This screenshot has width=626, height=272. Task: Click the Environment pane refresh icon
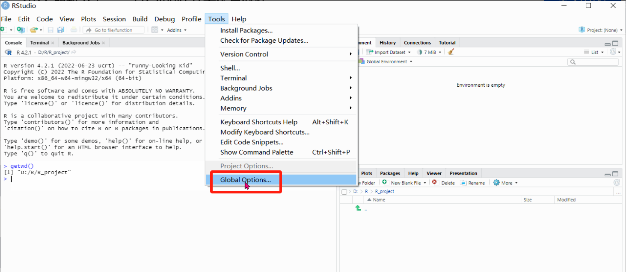point(614,52)
